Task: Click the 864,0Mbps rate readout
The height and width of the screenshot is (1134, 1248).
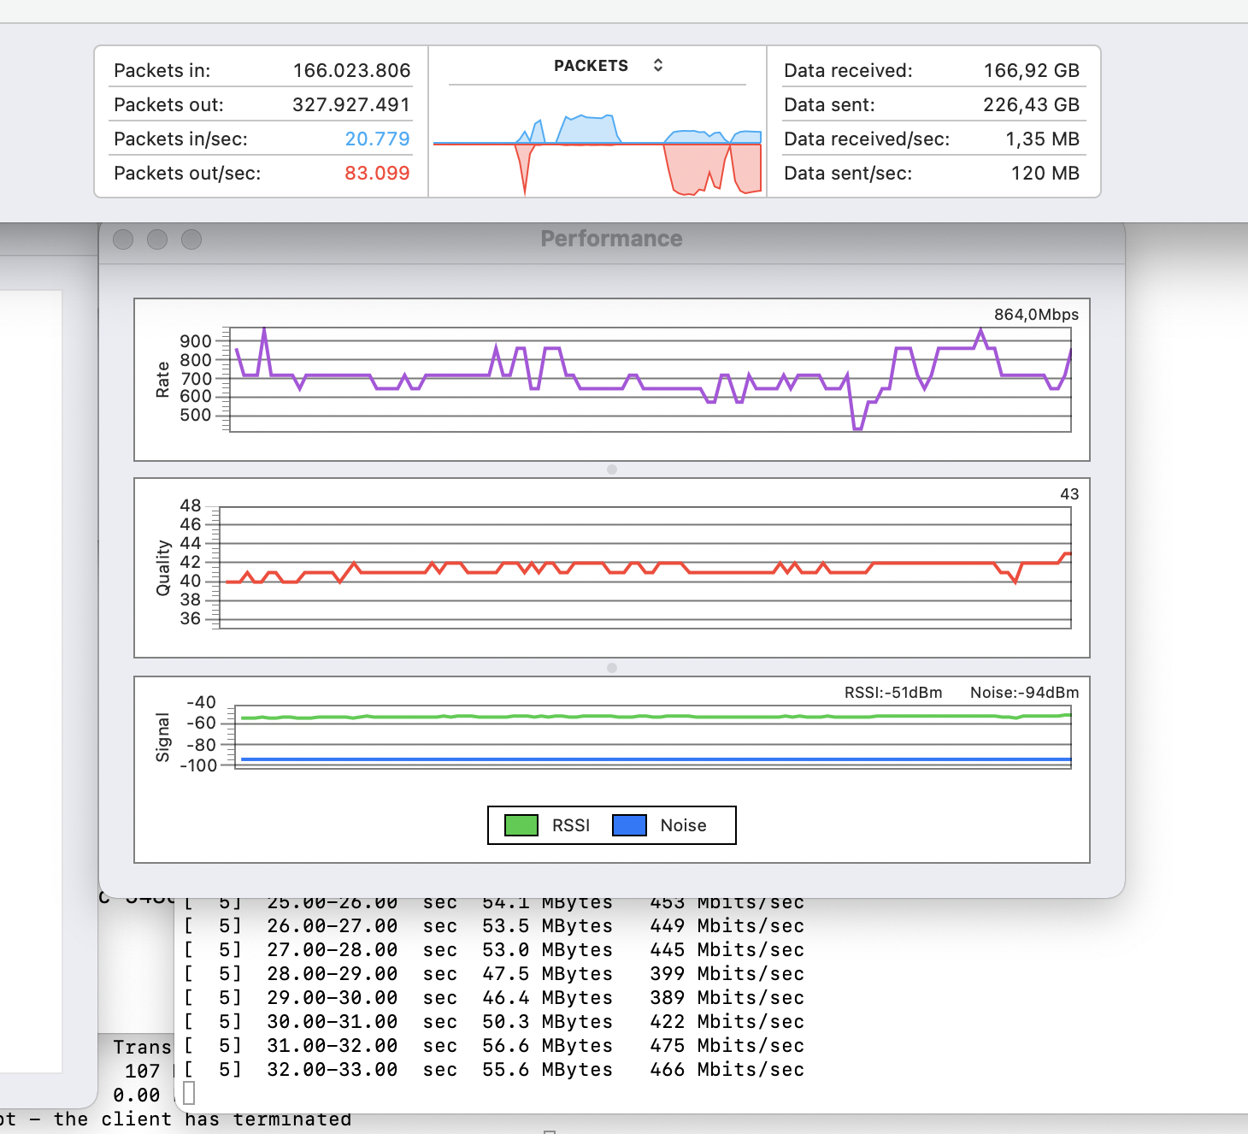Action: point(1036,315)
